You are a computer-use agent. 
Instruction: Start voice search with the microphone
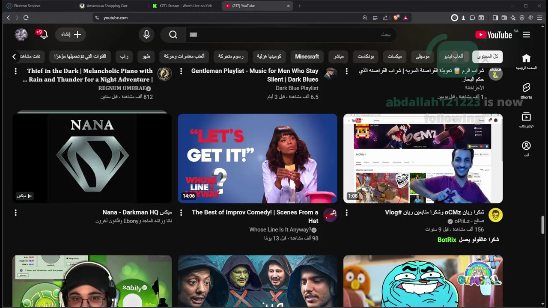tap(146, 35)
